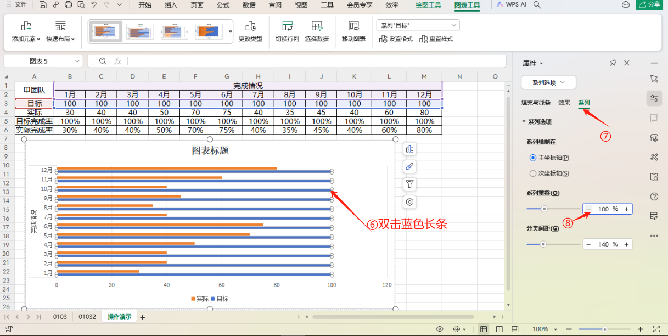Click 重置样式 (Reset Style) button
The image size is (668, 336).
(x=436, y=39)
